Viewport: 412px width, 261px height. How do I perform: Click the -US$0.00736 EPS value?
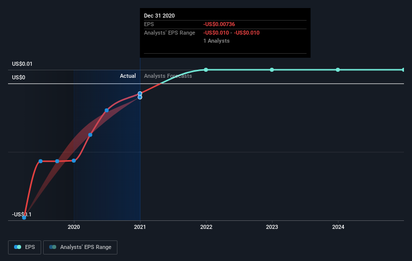219,24
